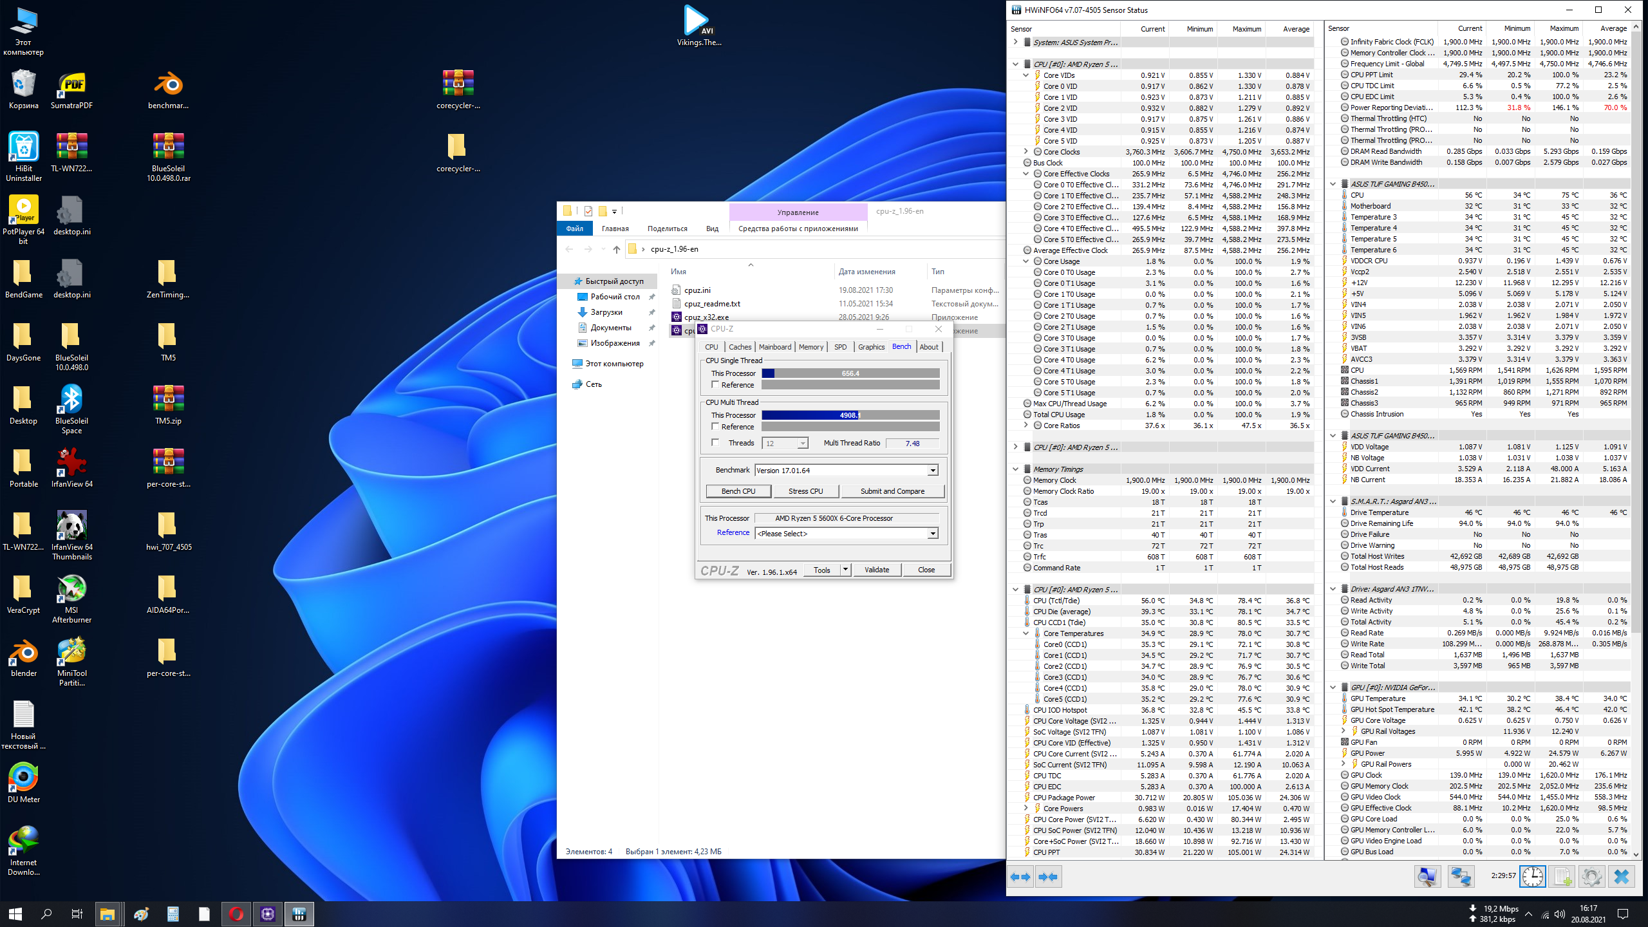Click HWiNFO logging start sheet icon
Screen dimensions: 1648x927
[1562, 877]
